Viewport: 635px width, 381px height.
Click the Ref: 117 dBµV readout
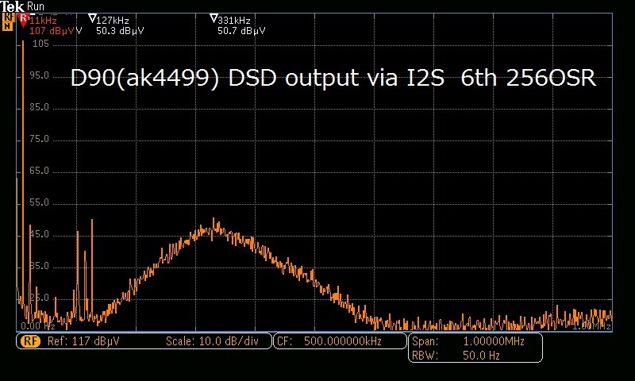[x=83, y=341]
